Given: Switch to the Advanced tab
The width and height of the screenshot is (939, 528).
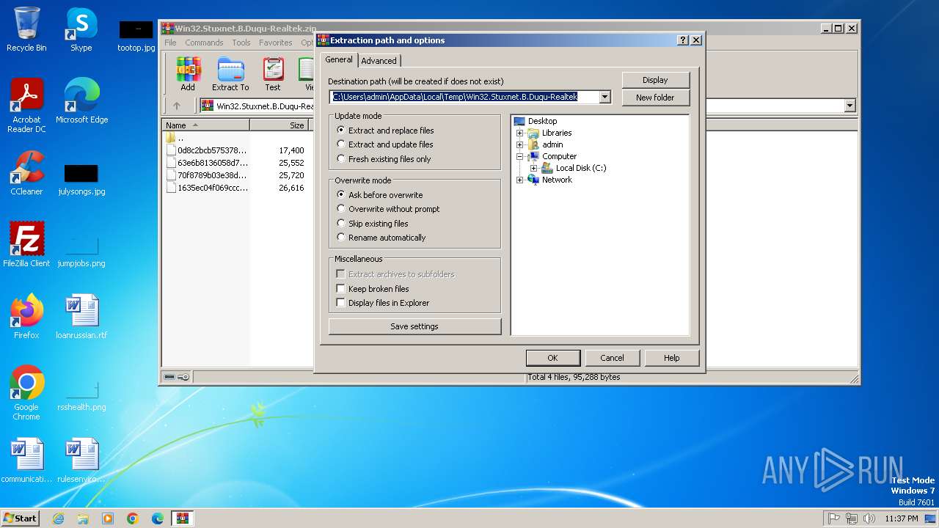Looking at the screenshot, I should [x=379, y=61].
